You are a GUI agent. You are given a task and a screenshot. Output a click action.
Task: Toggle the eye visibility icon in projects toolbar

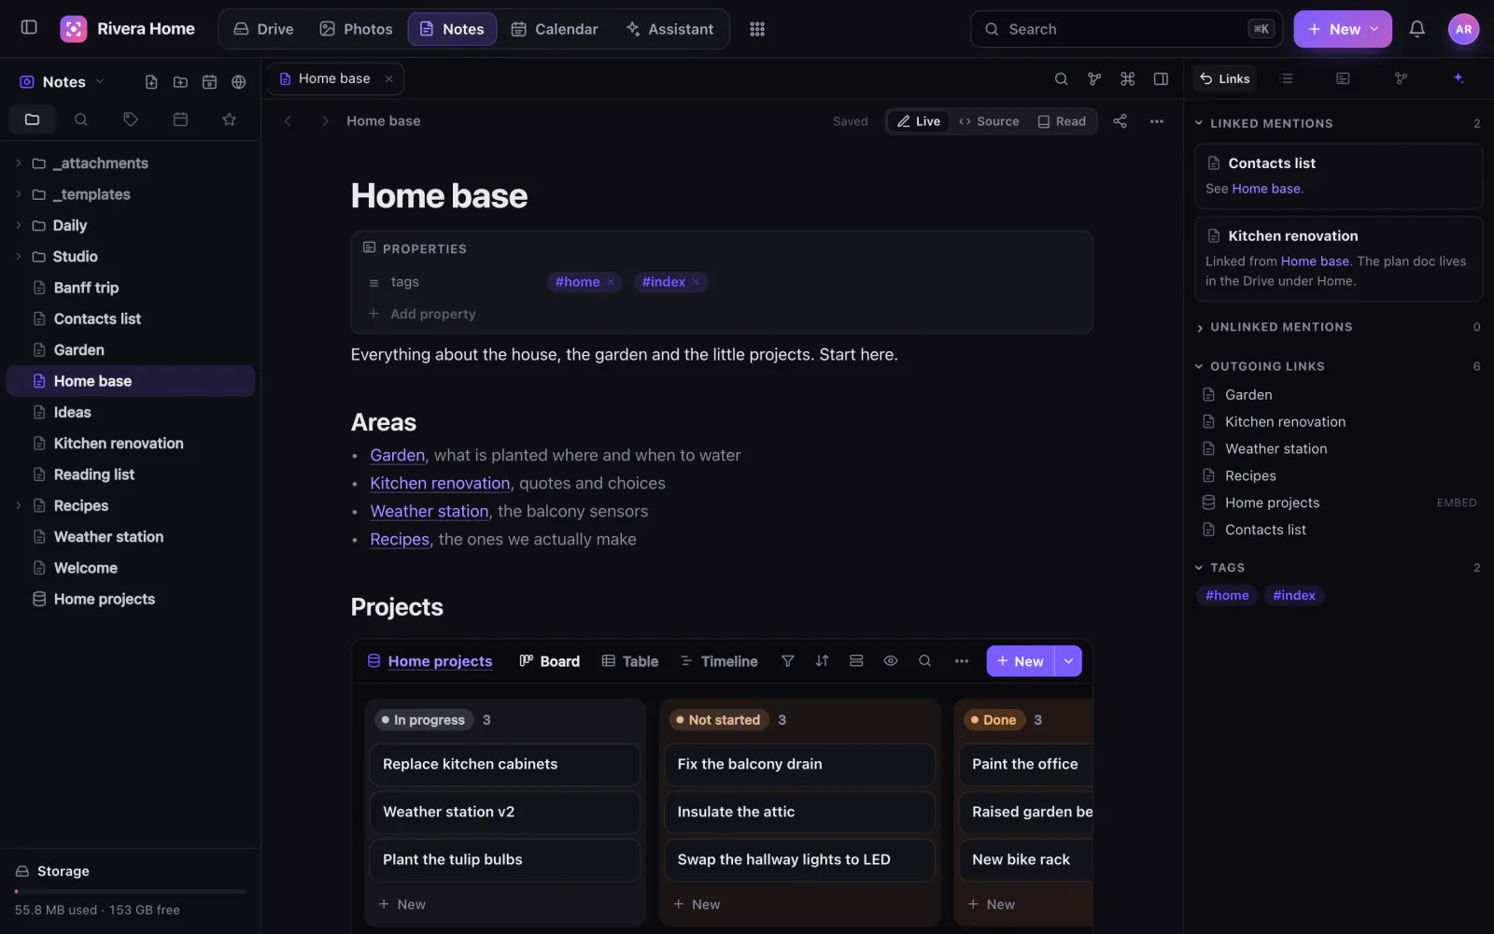pos(891,661)
